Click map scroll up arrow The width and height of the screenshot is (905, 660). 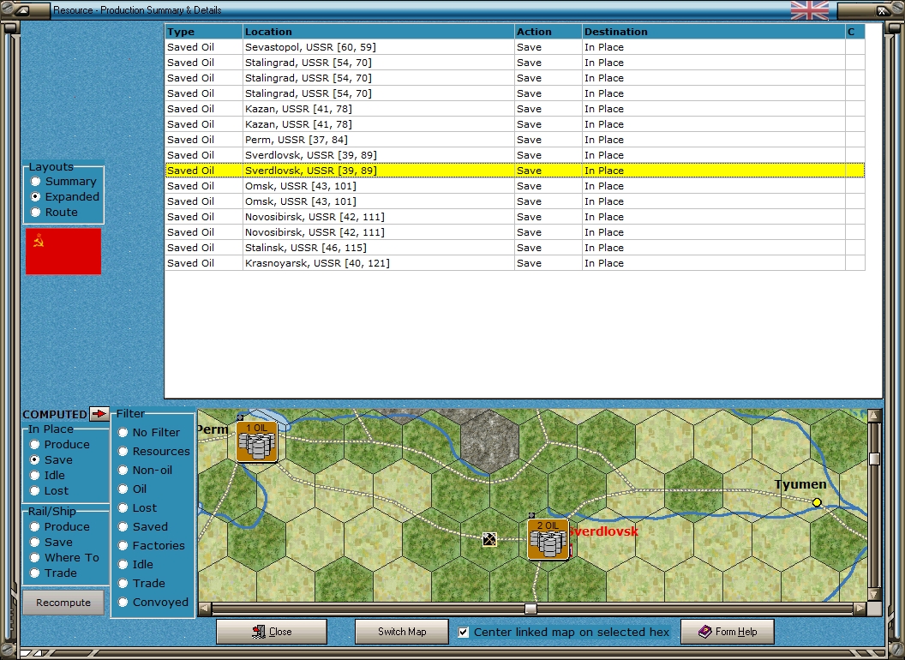tap(874, 415)
